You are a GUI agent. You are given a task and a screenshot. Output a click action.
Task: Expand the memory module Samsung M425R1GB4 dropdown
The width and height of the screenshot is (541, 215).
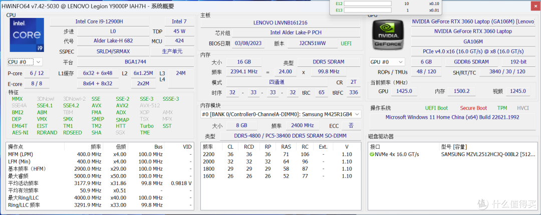pyautogui.click(x=281, y=114)
